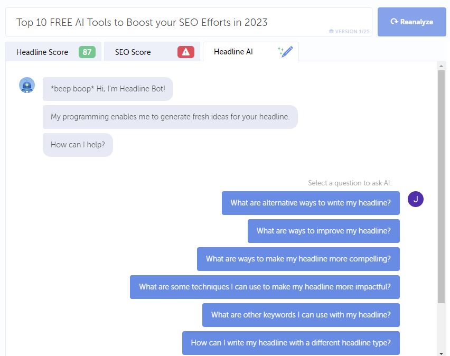
Task: Click the Headline Bot robot avatar
Action: pyautogui.click(x=27, y=85)
